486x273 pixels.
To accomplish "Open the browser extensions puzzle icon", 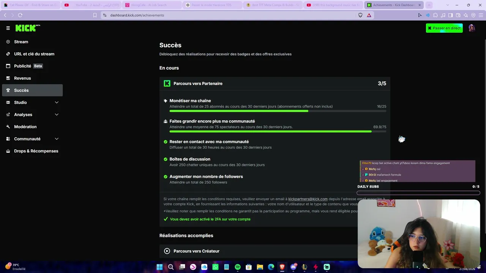I will (x=436, y=15).
